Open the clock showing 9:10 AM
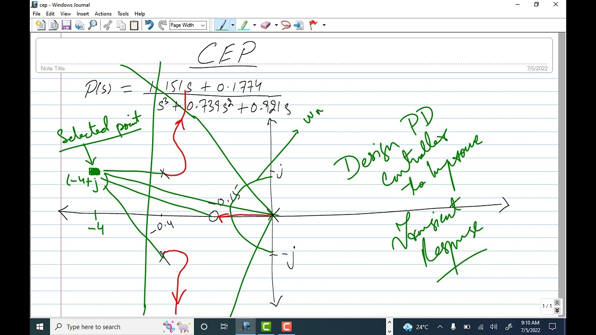Screen dimensions: 596x335 530,327
